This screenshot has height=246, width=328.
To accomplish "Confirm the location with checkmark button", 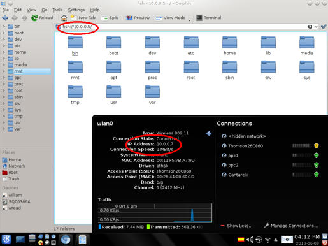I will point(324,27).
